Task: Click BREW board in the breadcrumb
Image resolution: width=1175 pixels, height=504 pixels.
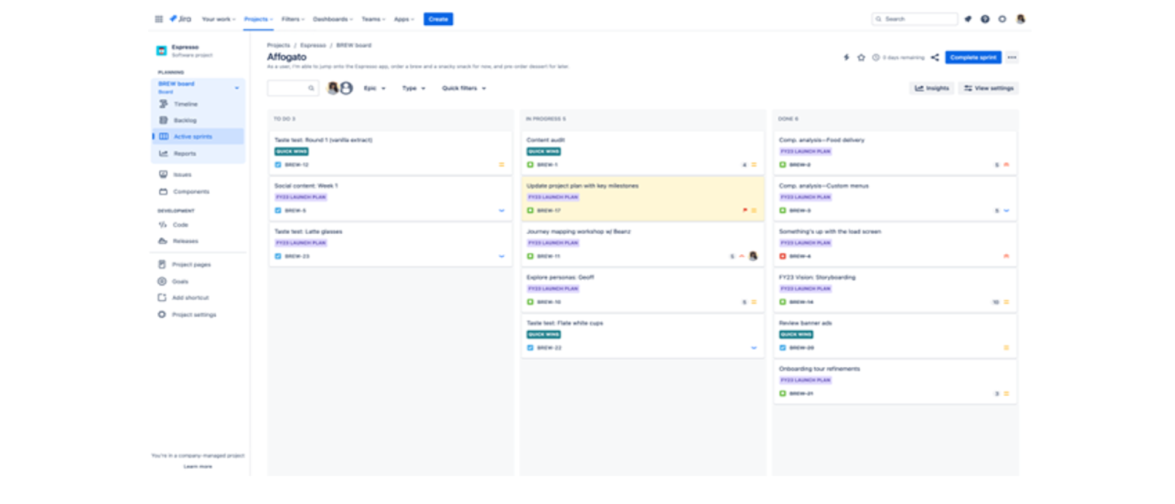Action: coord(354,45)
